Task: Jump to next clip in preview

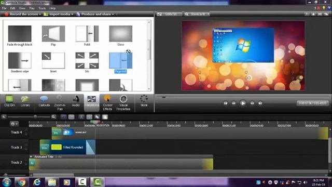Action: (260, 103)
